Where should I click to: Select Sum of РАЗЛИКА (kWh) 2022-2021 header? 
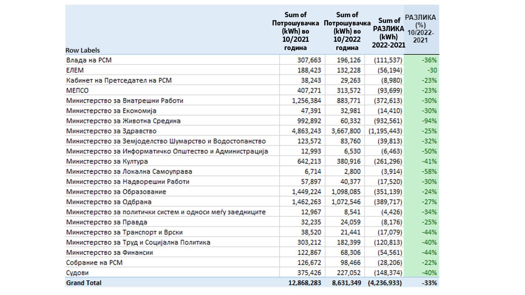click(x=388, y=32)
